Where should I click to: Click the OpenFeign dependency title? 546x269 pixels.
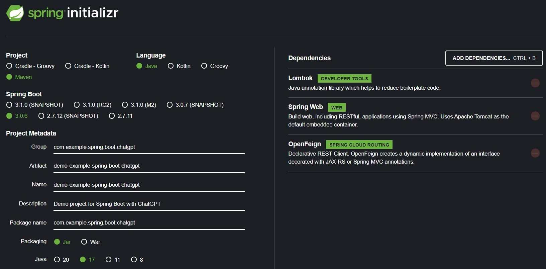[305, 144]
